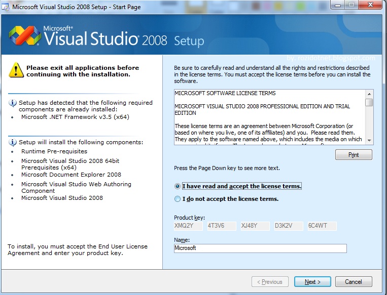Click the Next button
The height and width of the screenshot is (295, 387).
coord(312,282)
